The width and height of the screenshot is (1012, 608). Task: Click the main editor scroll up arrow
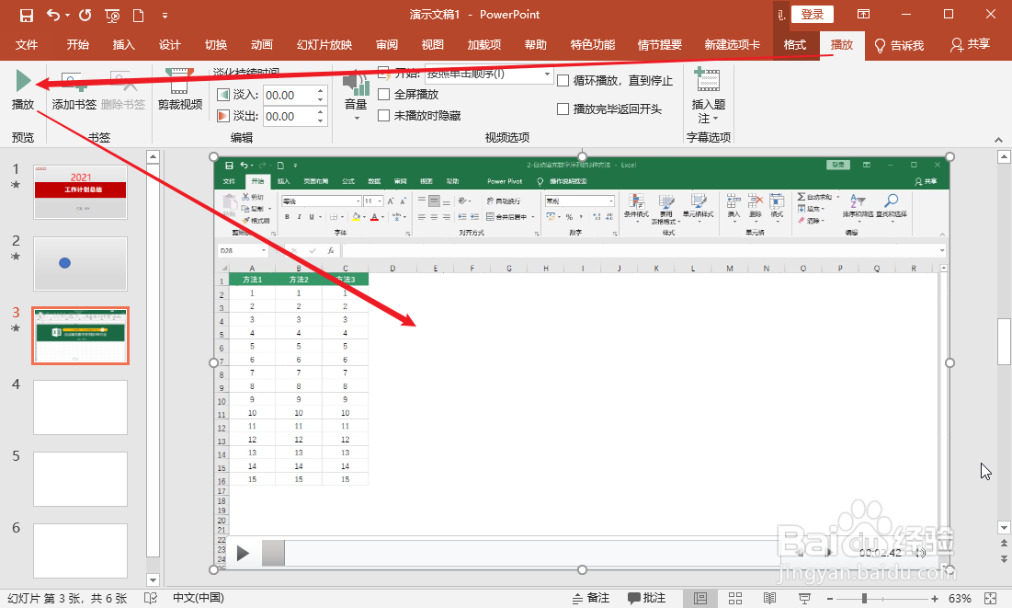click(1004, 156)
